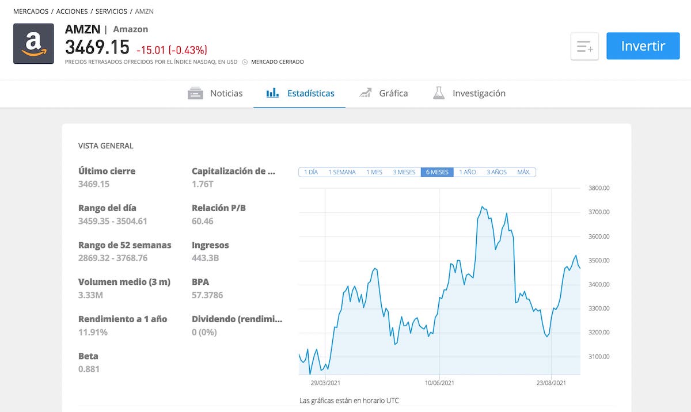Show the MÁX price history range
The image size is (691, 412).
524,171
